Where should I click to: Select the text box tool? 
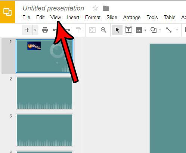[x=128, y=30]
